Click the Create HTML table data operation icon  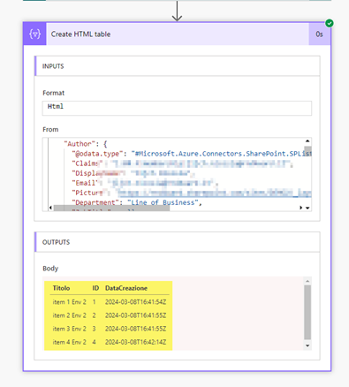coord(34,34)
